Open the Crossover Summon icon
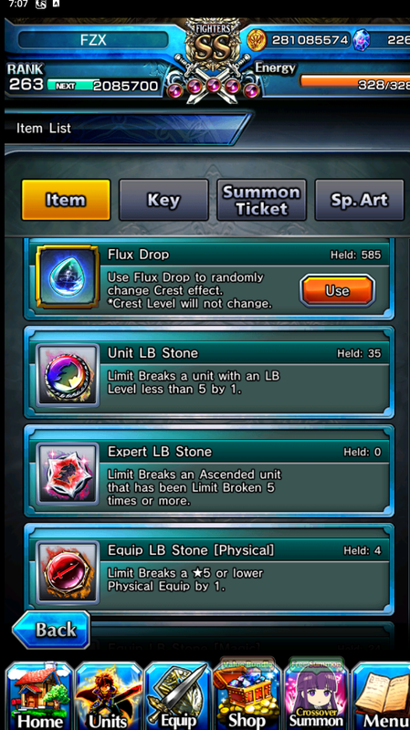This screenshot has width=410, height=730. click(x=316, y=695)
